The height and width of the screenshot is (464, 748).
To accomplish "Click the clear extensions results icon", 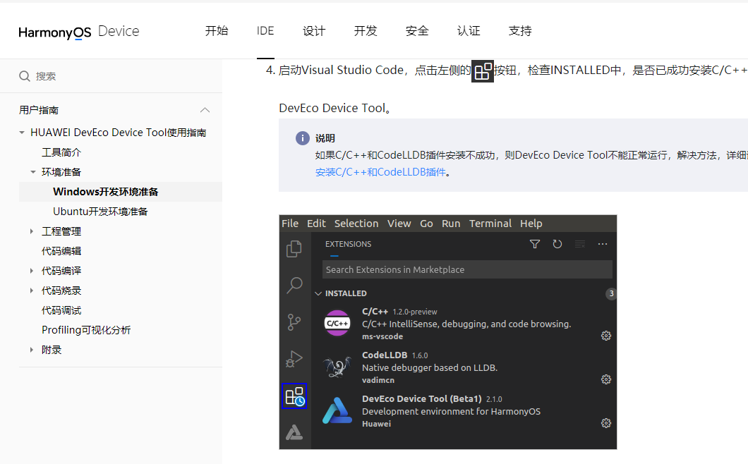I will tap(580, 244).
